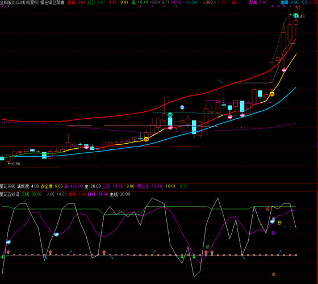Click the blue diamond beside the yellow 日 label
This screenshot has width=318, height=284.
click(x=273, y=222)
